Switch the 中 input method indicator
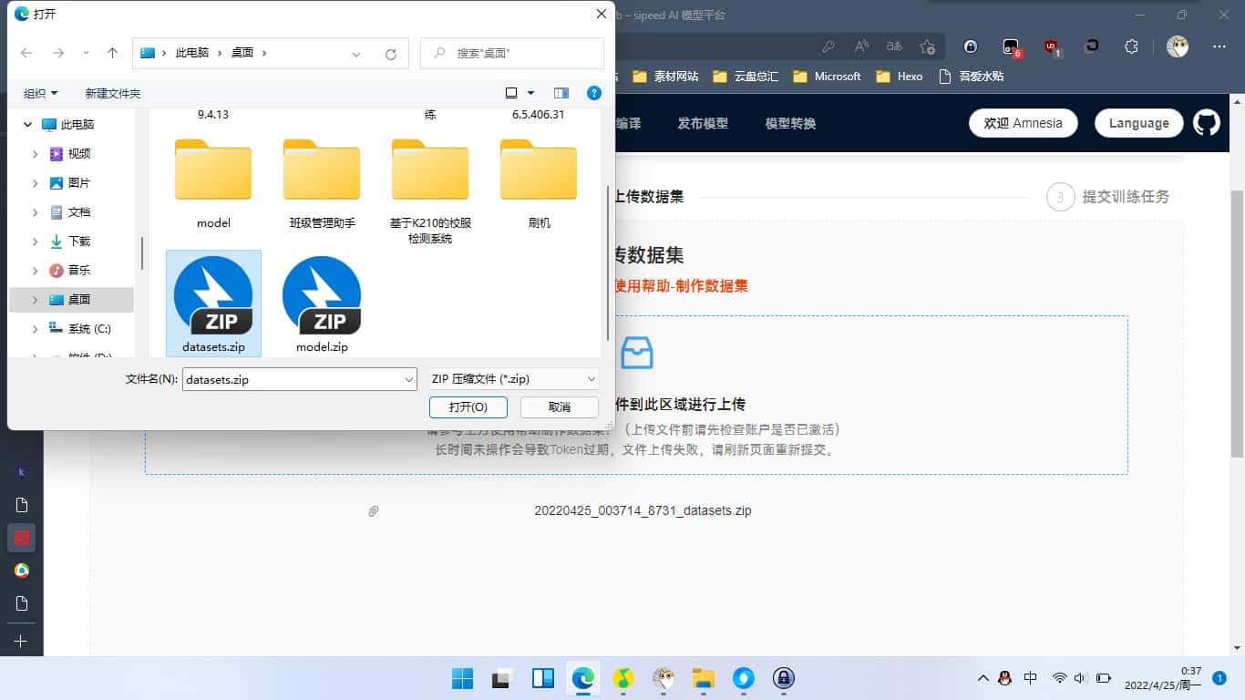The height and width of the screenshot is (700, 1245). [1031, 678]
